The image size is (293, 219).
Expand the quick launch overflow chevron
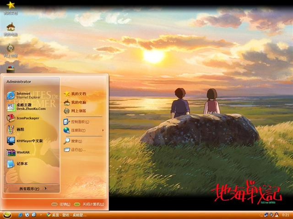coord(41,215)
